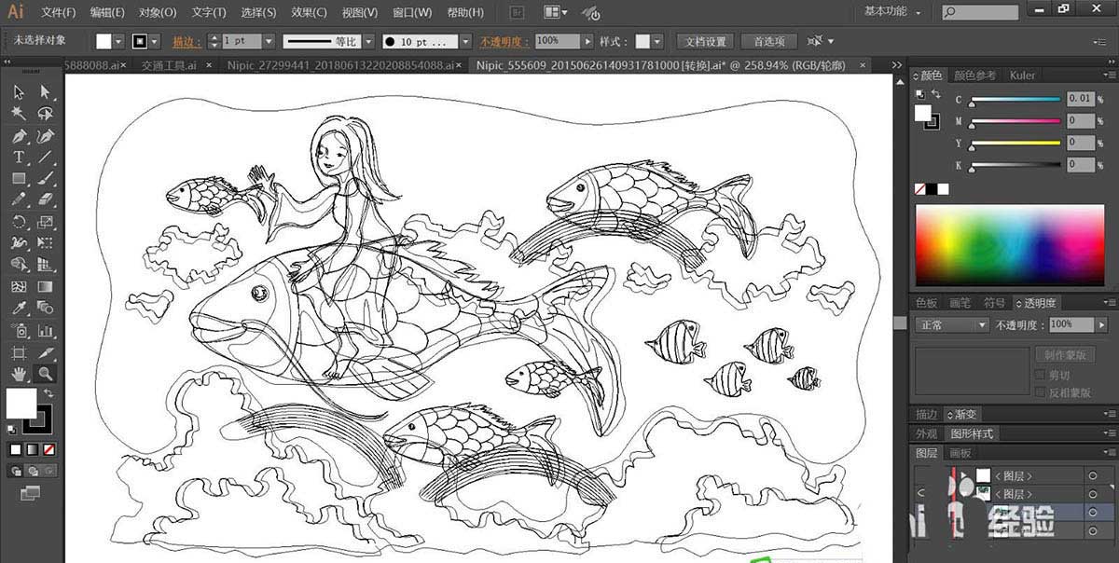Reset default fill and stroke in toolbox
This screenshot has height=563, width=1119.
tap(11, 430)
